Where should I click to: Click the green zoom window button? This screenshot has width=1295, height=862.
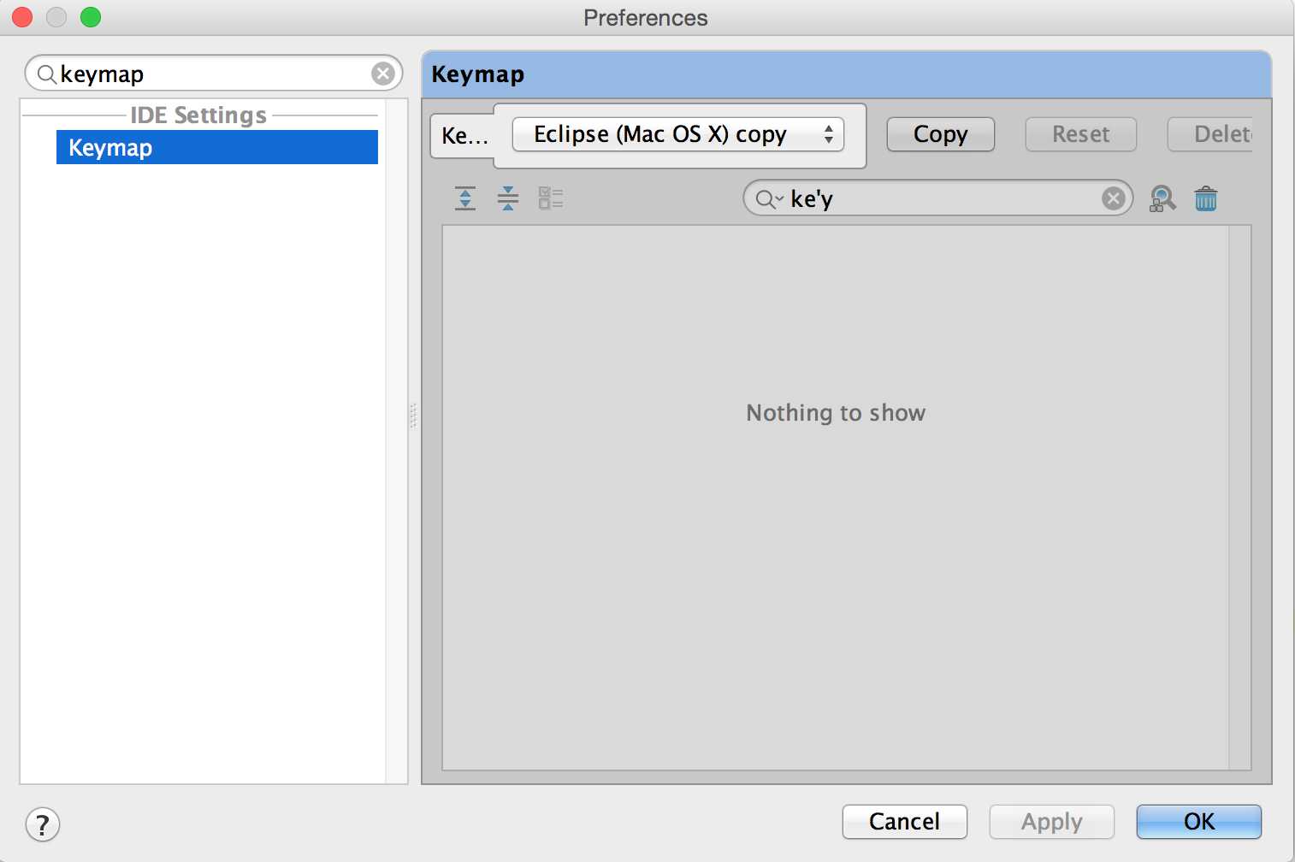tap(91, 17)
